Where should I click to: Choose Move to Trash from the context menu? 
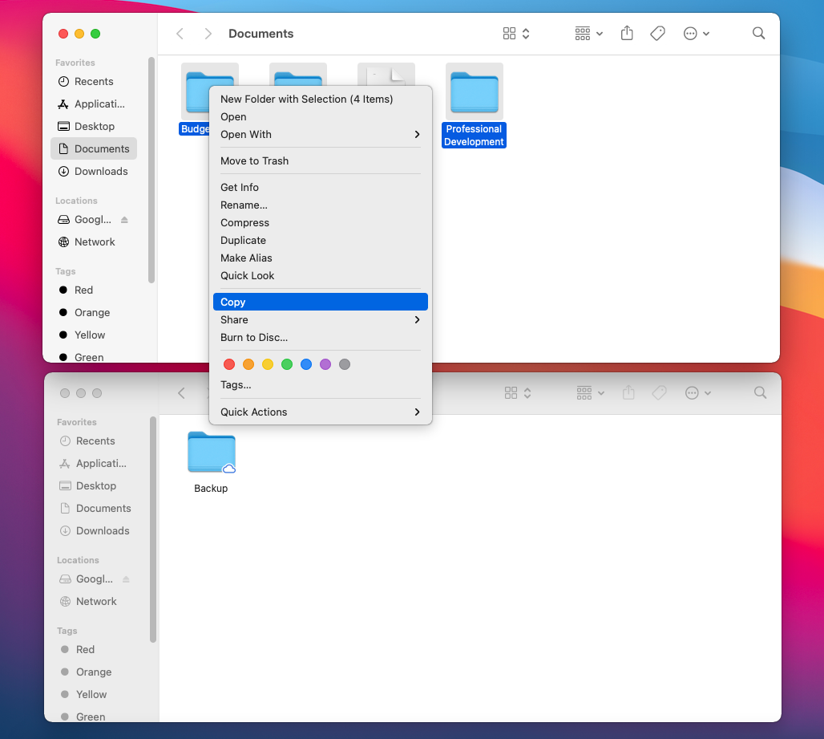click(x=255, y=160)
